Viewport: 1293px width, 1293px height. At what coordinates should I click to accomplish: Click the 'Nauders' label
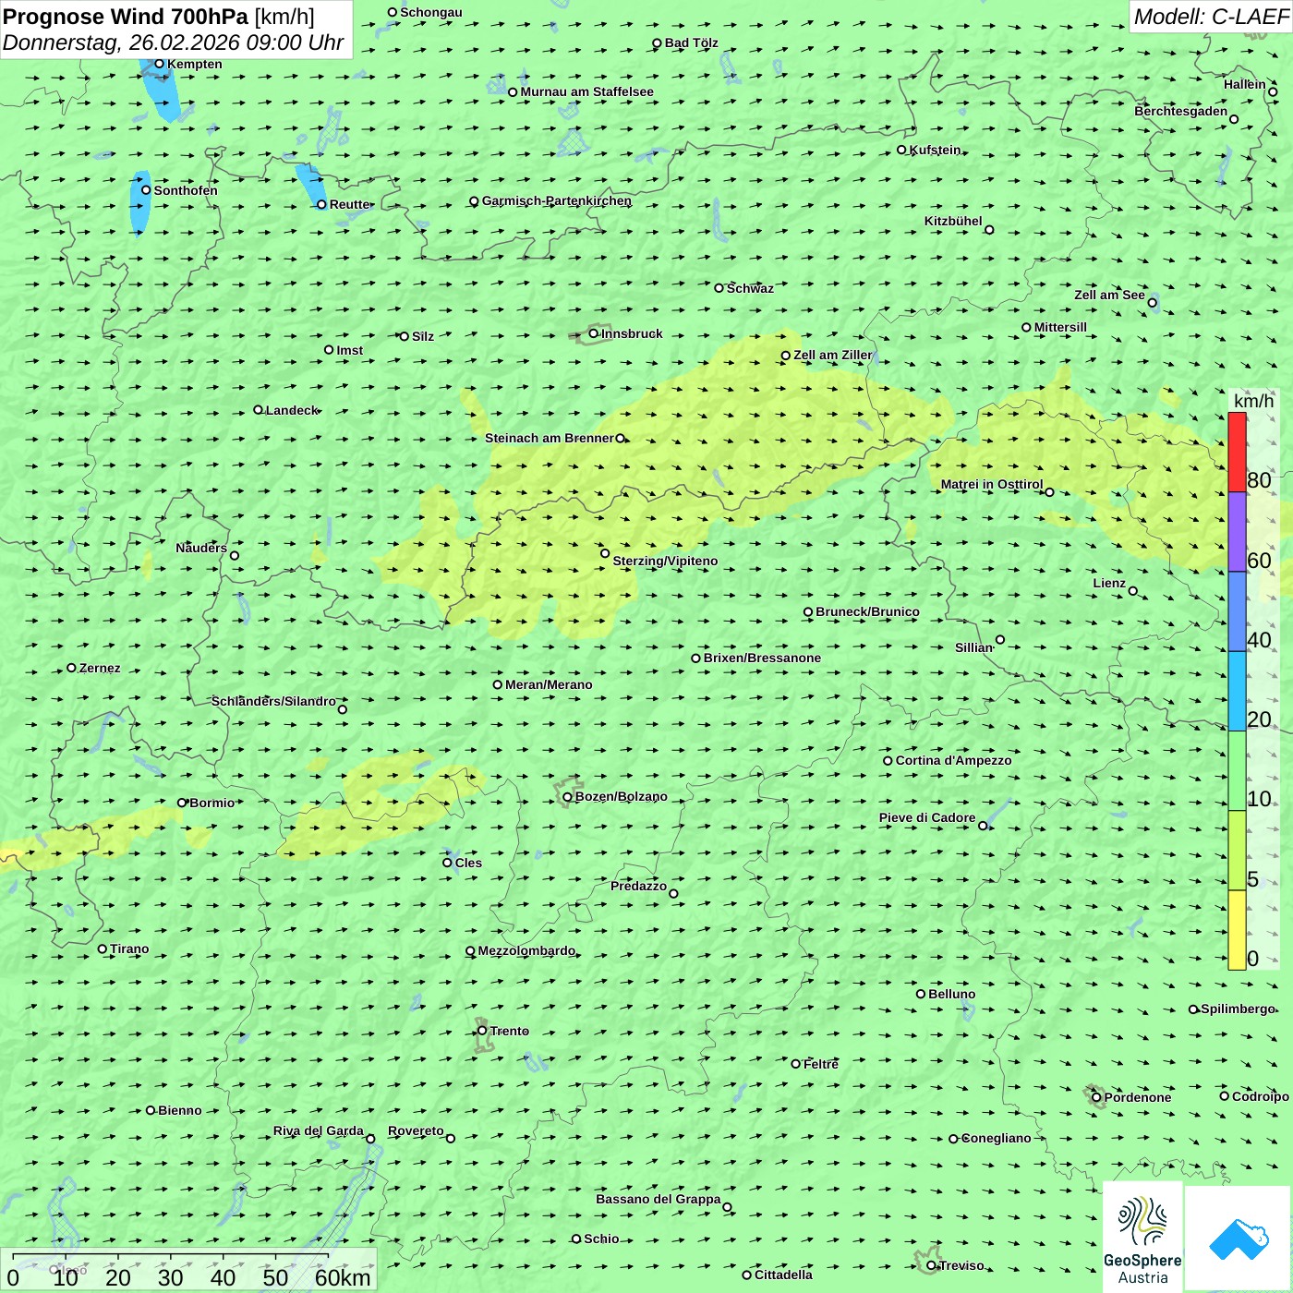tap(201, 548)
